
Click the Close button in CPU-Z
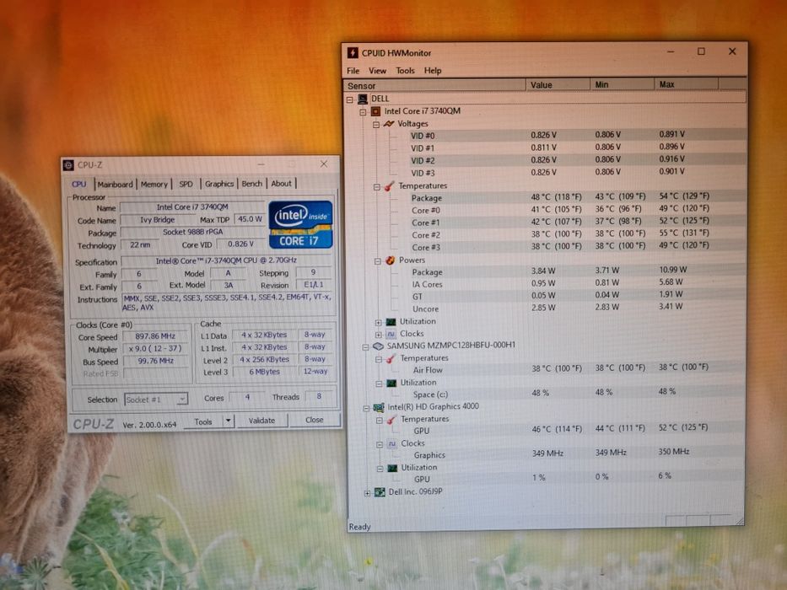click(x=314, y=420)
